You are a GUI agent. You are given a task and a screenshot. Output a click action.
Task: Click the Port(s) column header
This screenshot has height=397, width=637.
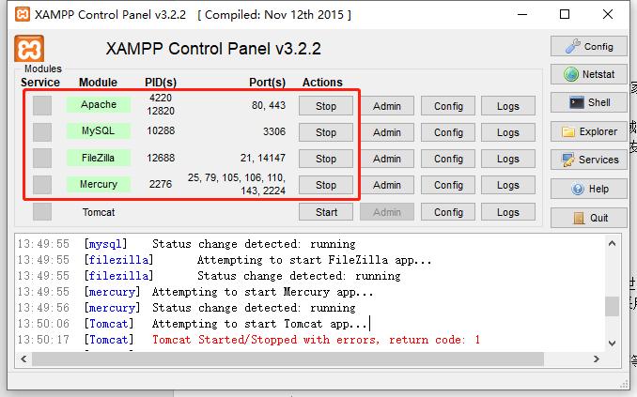[268, 82]
